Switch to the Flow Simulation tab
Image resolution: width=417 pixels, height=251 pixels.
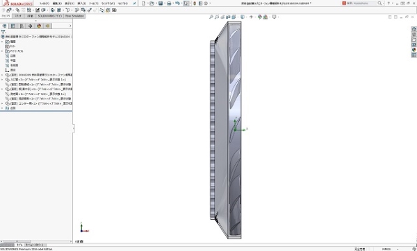click(x=75, y=16)
